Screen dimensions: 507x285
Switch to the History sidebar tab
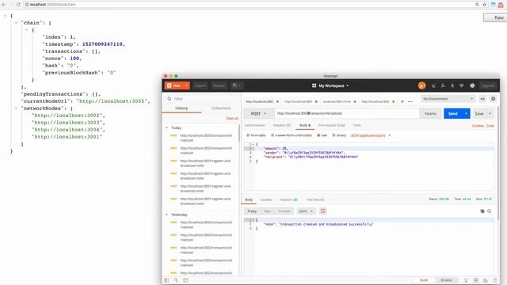click(x=181, y=108)
